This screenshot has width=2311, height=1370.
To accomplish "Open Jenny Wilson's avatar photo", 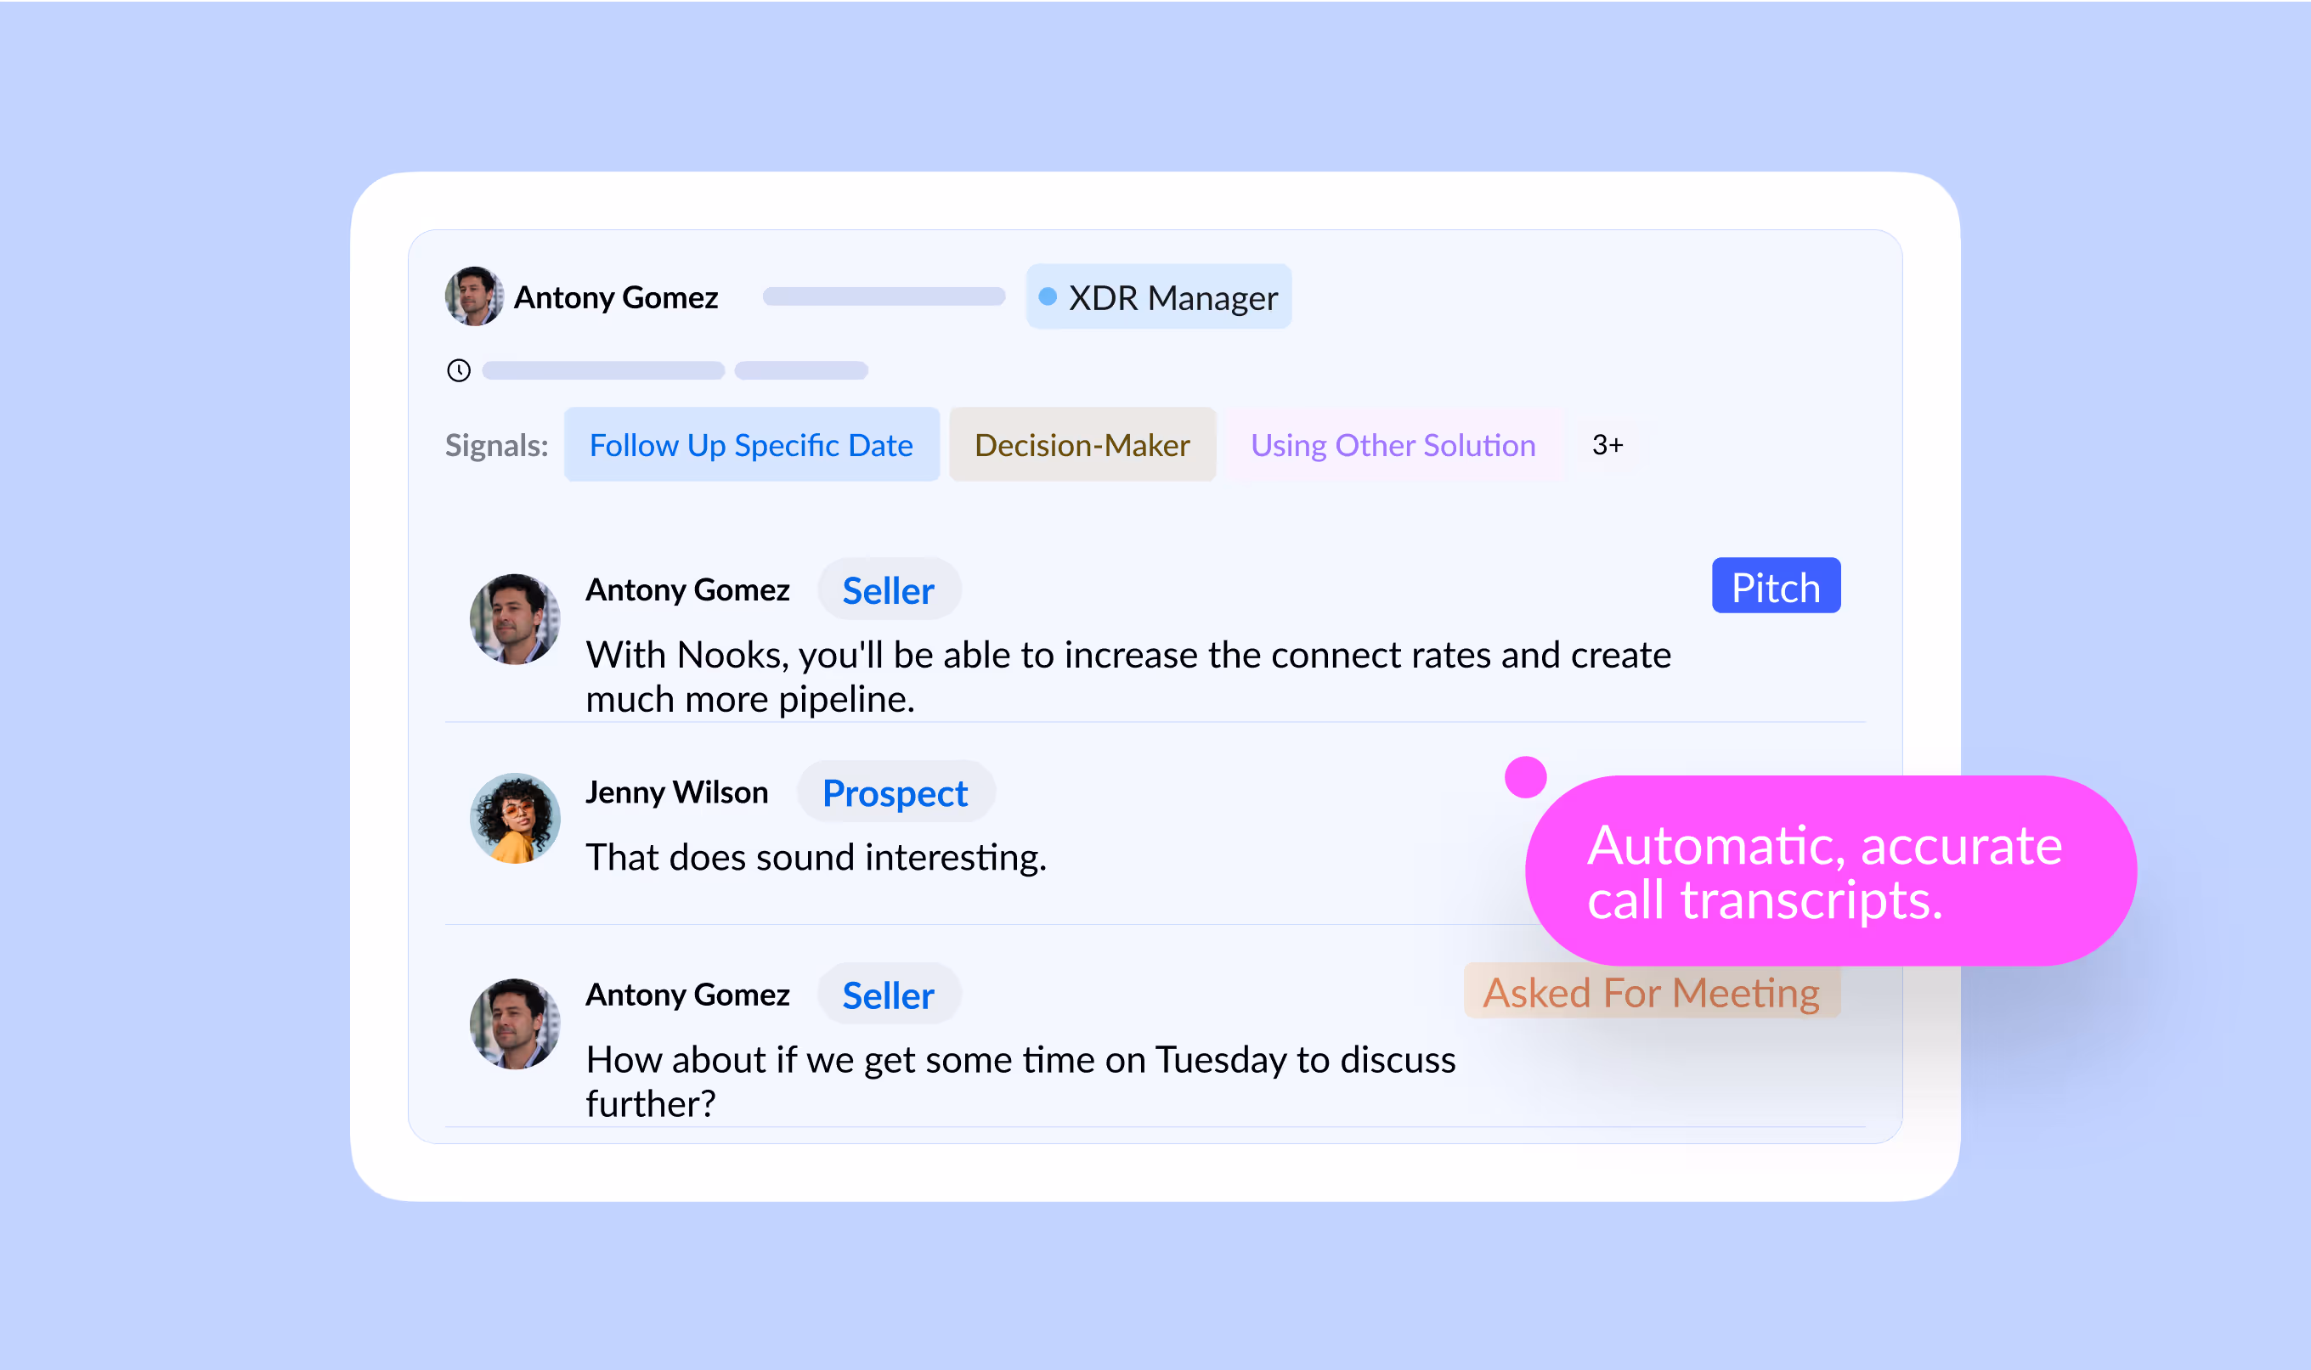I will [x=515, y=819].
